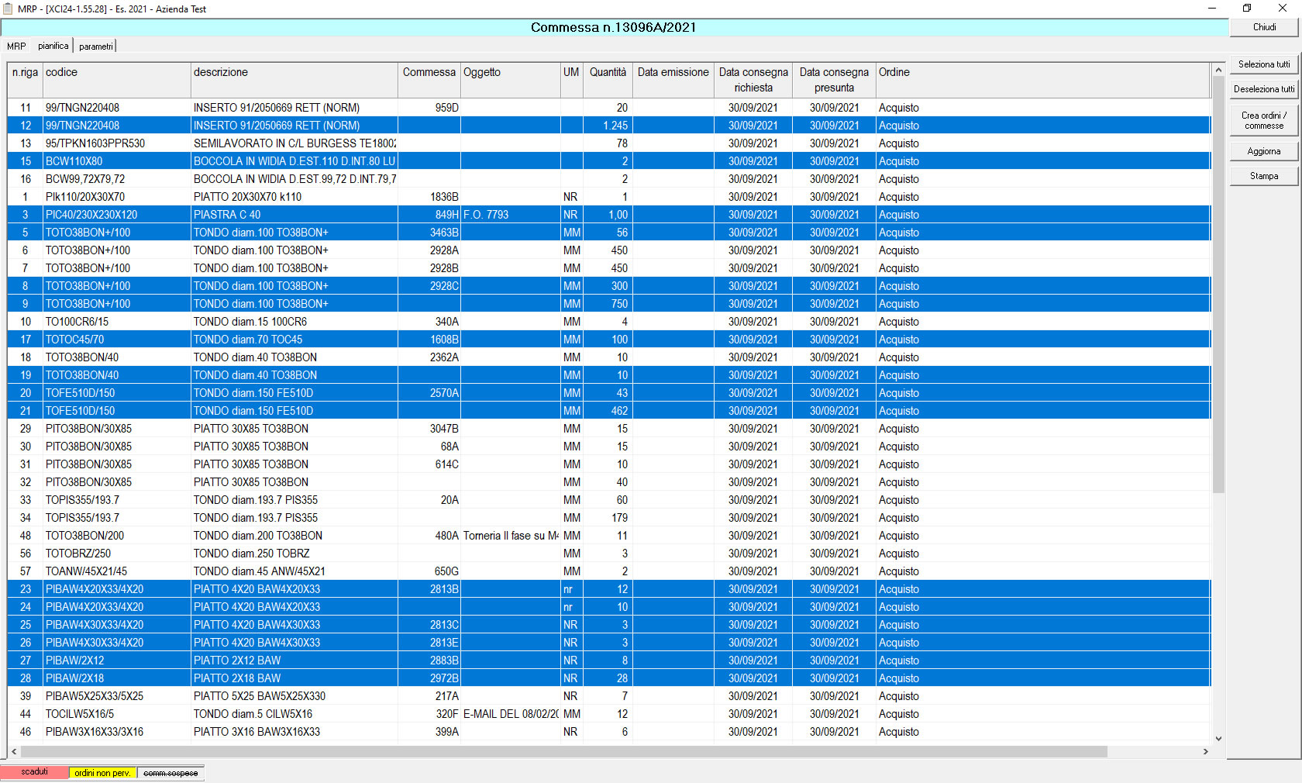
Task: Select code BCW99,72X79,72 cell
Action: click(116, 179)
